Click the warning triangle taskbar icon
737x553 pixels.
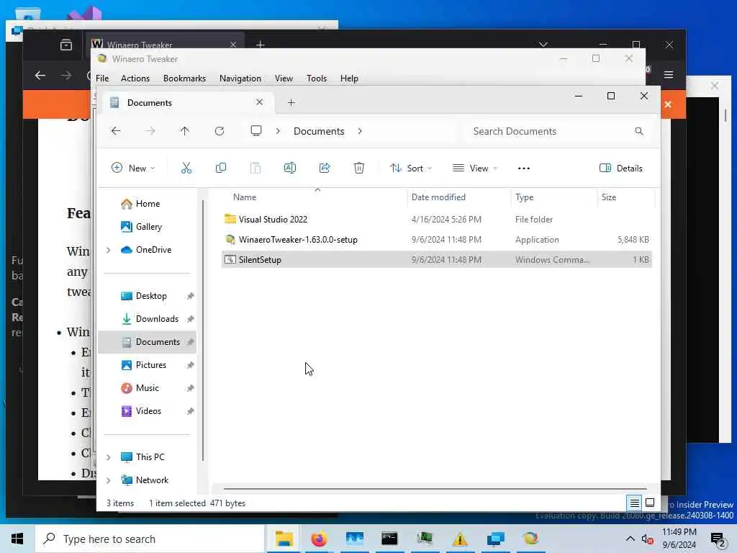point(460,539)
